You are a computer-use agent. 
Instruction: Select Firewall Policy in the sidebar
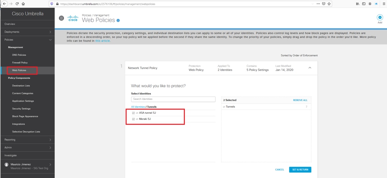[x=20, y=63]
